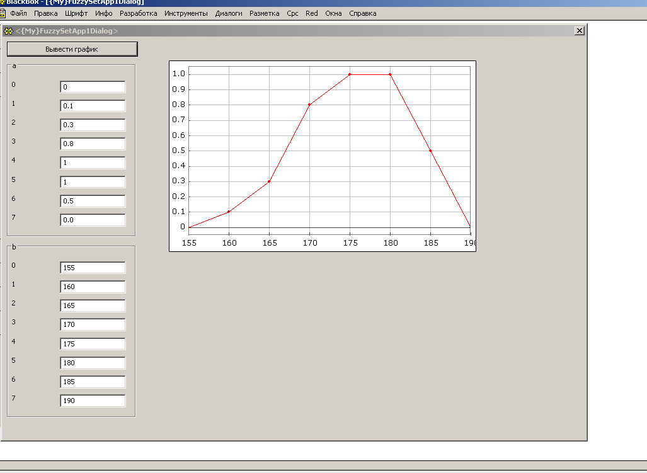Image resolution: width=647 pixels, height=473 pixels.
Task: Select the field showing 0.5 in group a
Action: point(93,201)
